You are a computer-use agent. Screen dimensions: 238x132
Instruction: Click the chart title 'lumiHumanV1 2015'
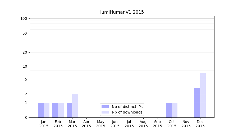pos(122,12)
